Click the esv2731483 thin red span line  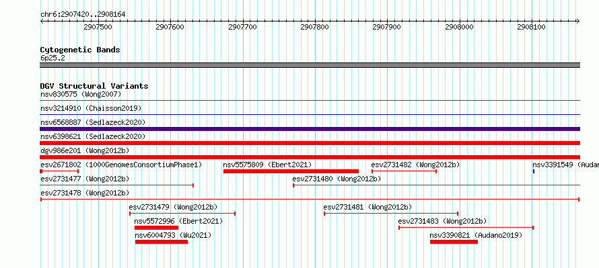466,228
